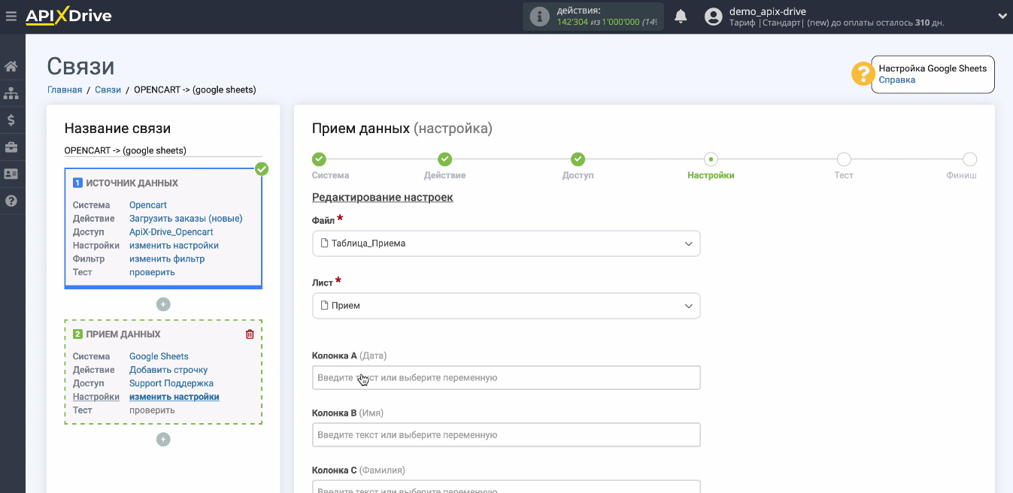Go to Финиш step circle
Screen dimensions: 1013x493
969,159
